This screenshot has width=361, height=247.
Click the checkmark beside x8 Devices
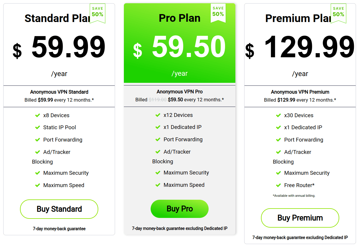(38, 115)
